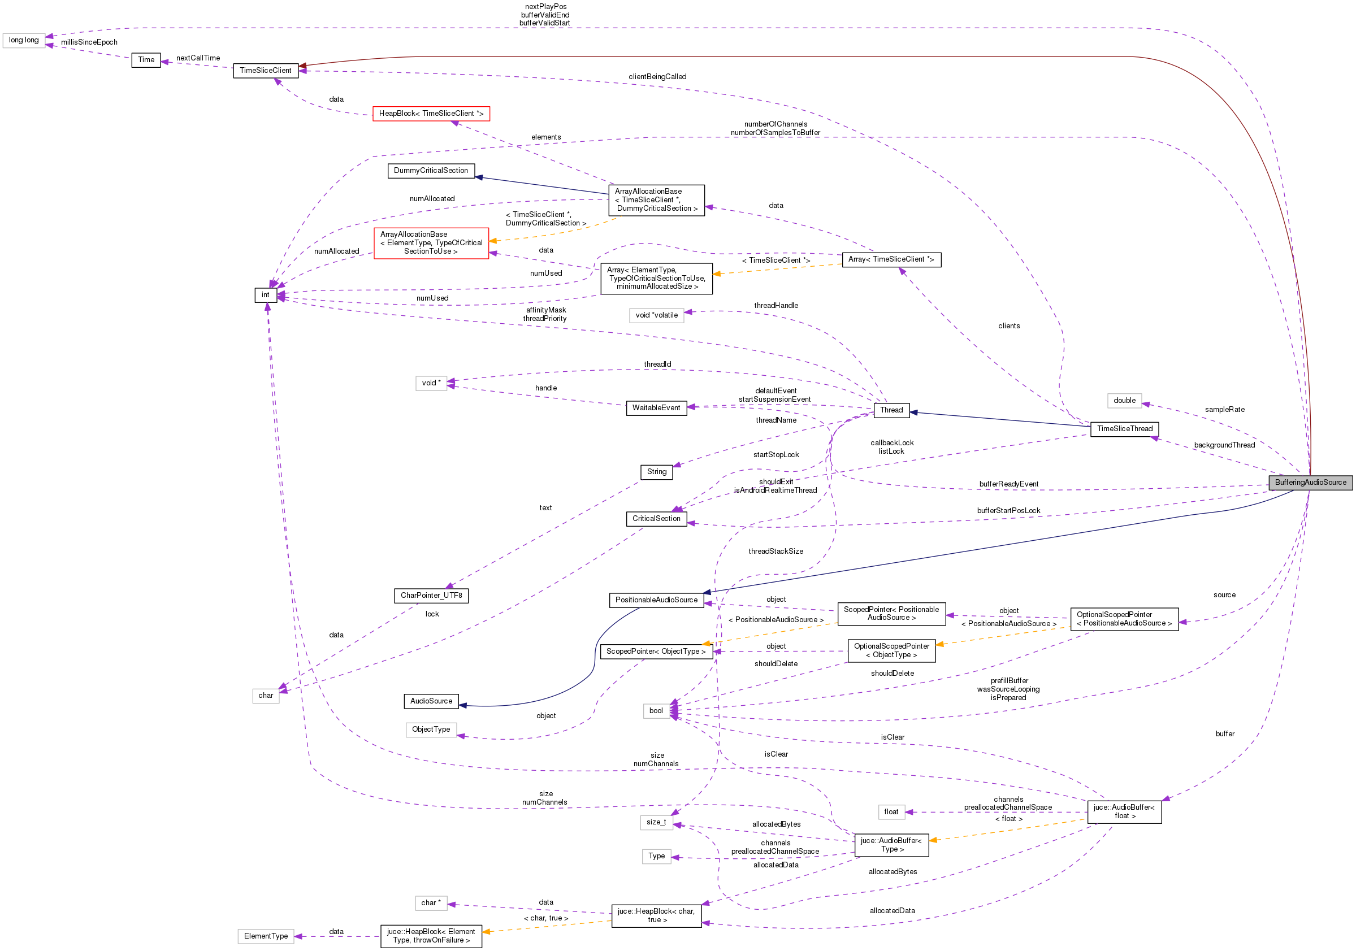Click the bufferStartPosLock edge label

(x=1009, y=511)
